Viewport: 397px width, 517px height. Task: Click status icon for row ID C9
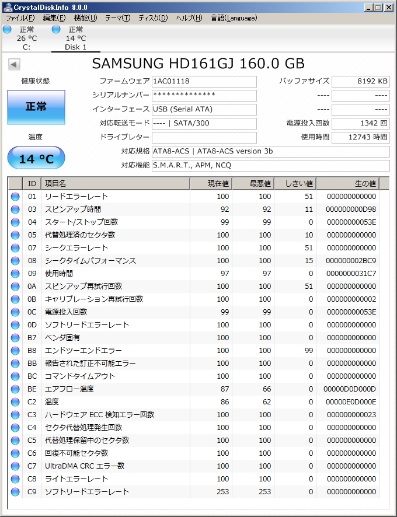pyautogui.click(x=15, y=492)
